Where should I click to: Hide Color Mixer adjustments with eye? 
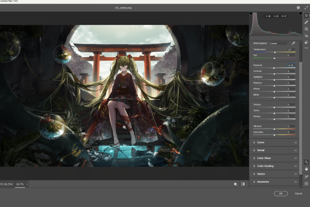click(x=295, y=158)
